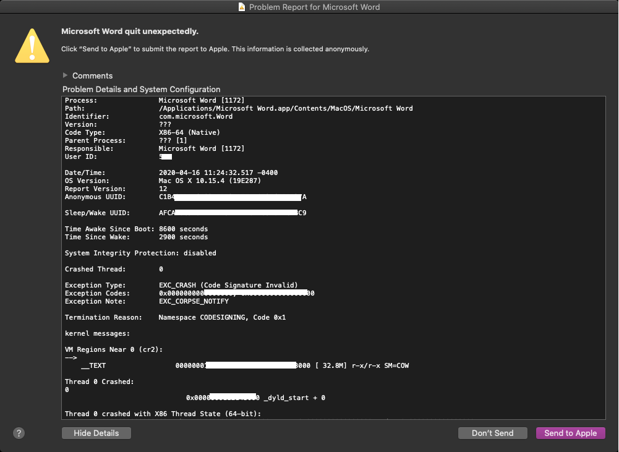Click the yellow warning triangle icon
The width and height of the screenshot is (619, 452).
pos(32,46)
